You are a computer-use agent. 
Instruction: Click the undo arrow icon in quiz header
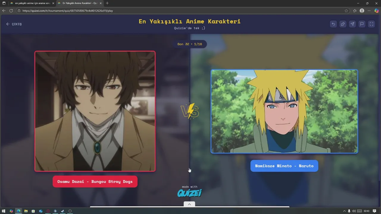tap(333, 24)
